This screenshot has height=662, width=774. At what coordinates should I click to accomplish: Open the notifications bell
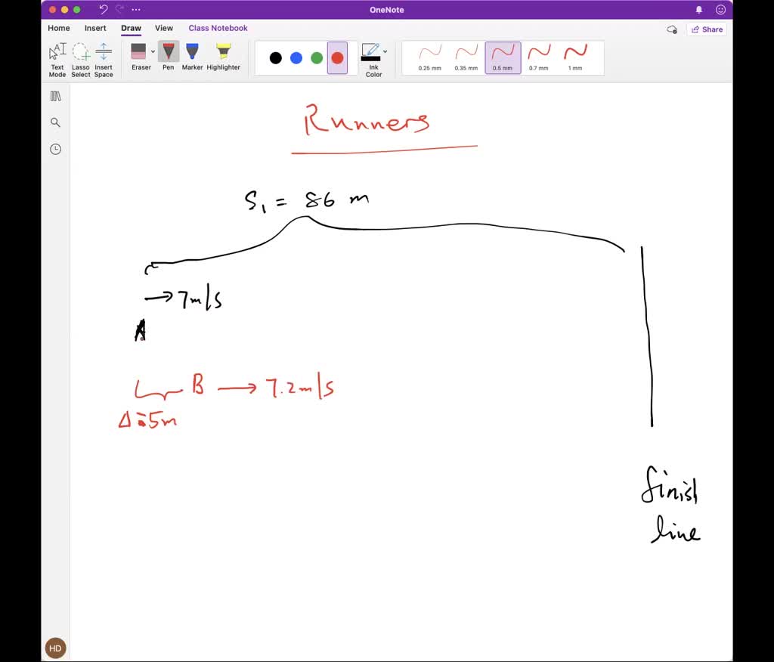pos(699,9)
